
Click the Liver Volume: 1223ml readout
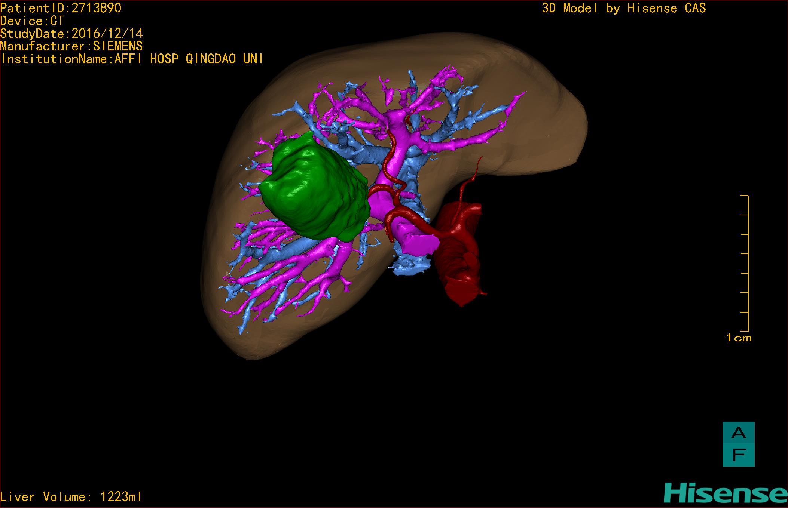[x=71, y=497]
